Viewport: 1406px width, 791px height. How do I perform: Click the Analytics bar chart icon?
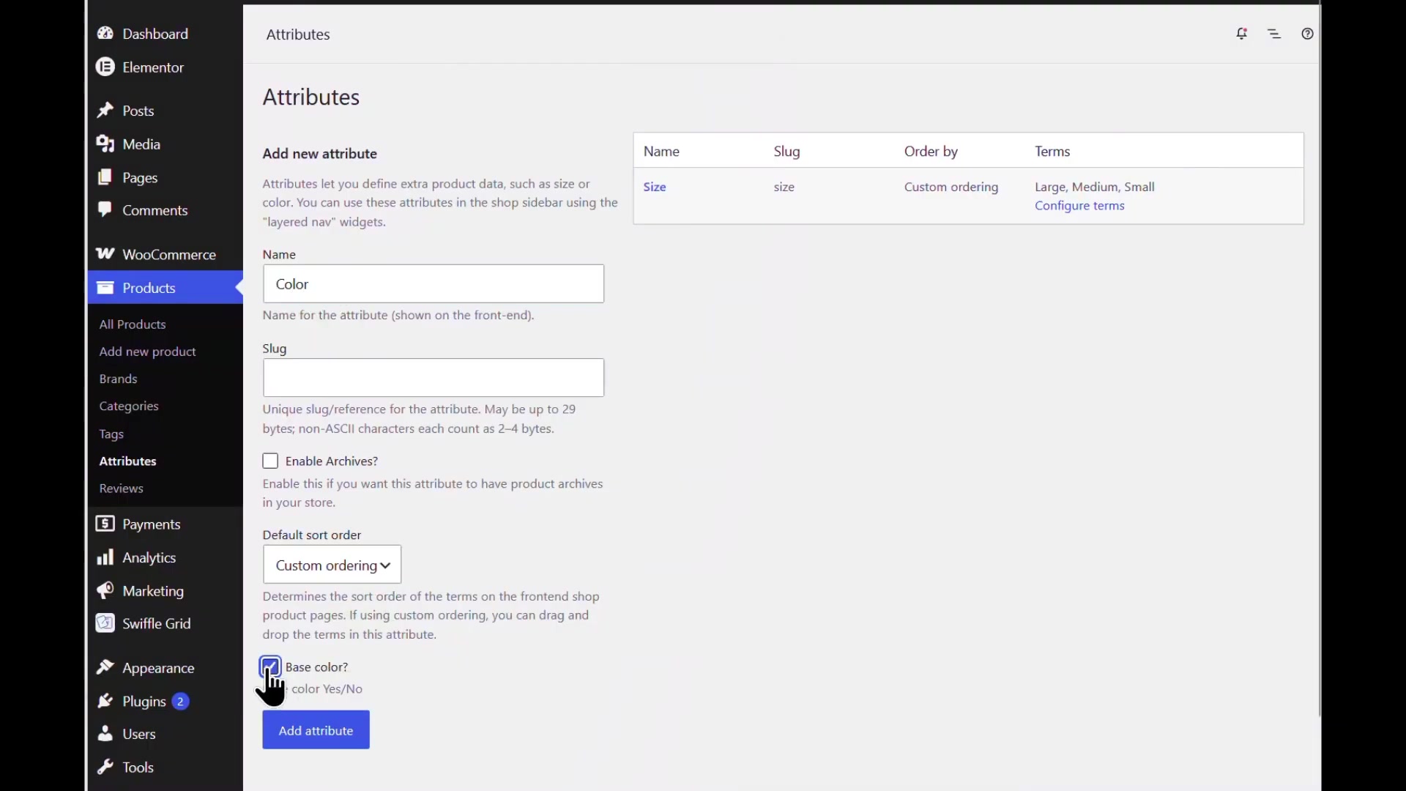pyautogui.click(x=105, y=558)
